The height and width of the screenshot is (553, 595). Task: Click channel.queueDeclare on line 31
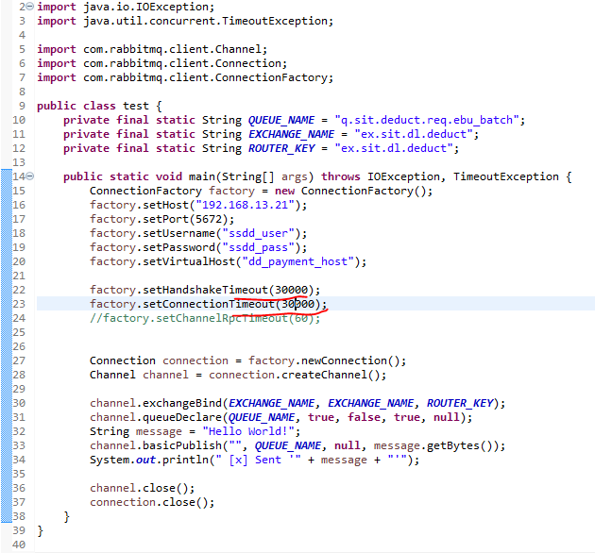(x=156, y=418)
